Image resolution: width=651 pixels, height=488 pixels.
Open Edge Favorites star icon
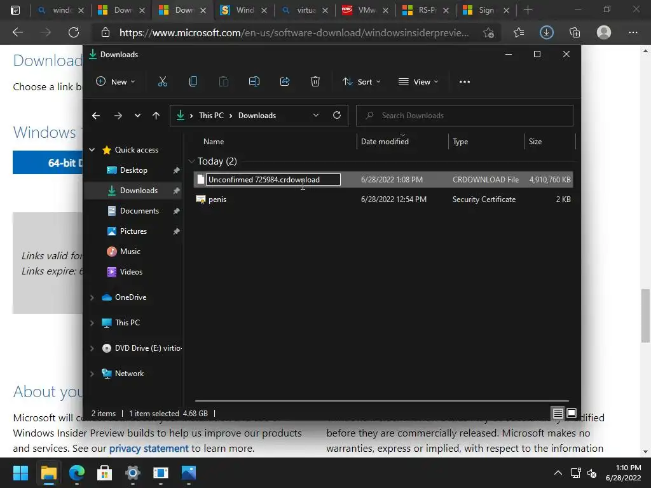(519, 32)
